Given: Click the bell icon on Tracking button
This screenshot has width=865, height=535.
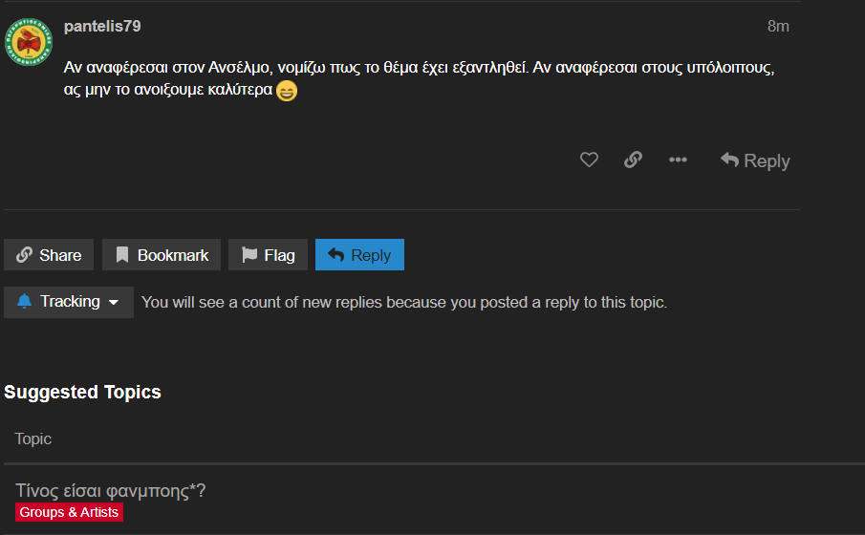Looking at the screenshot, I should 24,302.
